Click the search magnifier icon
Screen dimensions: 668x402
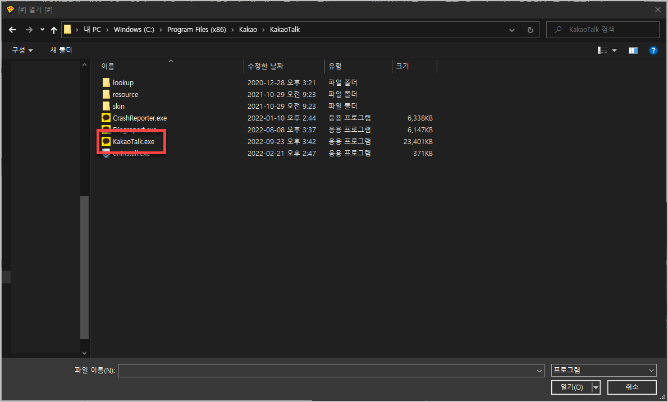pyautogui.click(x=557, y=29)
